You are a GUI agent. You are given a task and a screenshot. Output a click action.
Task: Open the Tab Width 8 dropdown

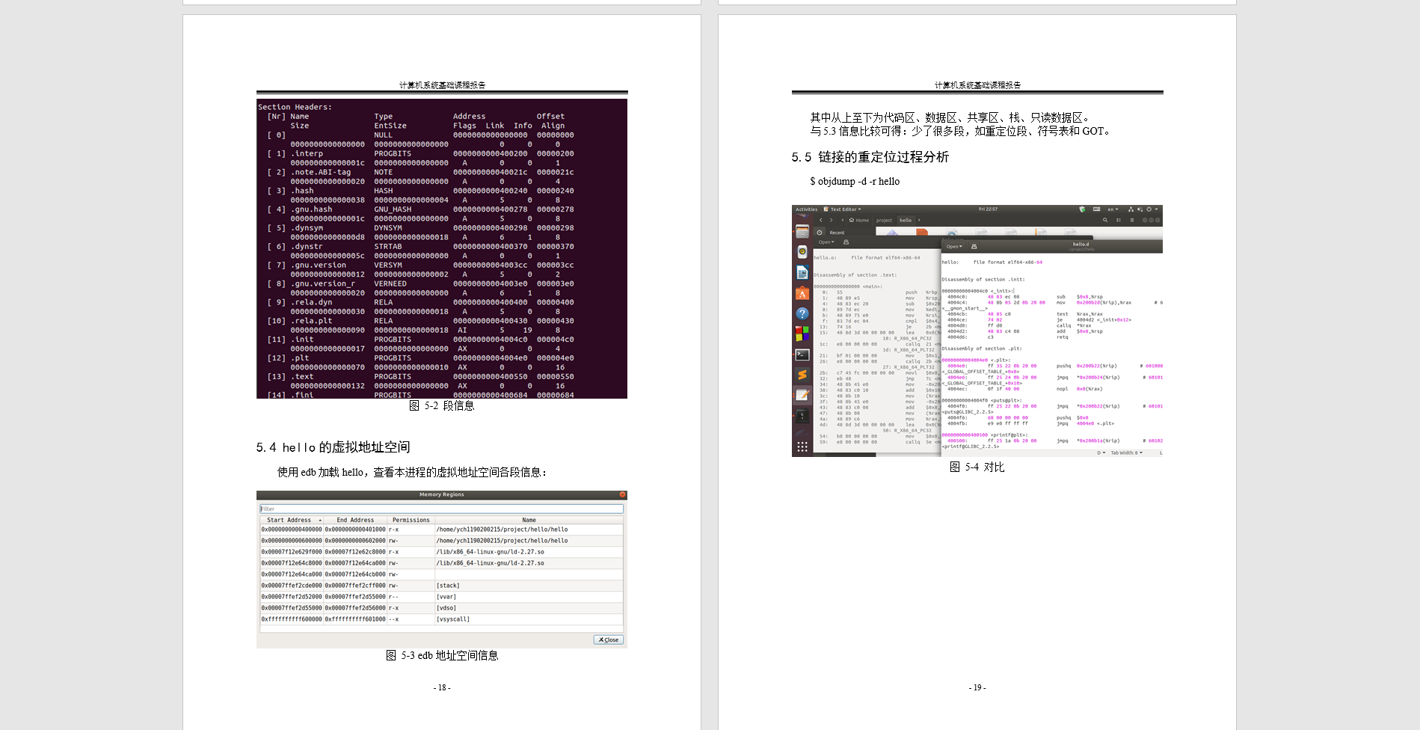(1126, 453)
